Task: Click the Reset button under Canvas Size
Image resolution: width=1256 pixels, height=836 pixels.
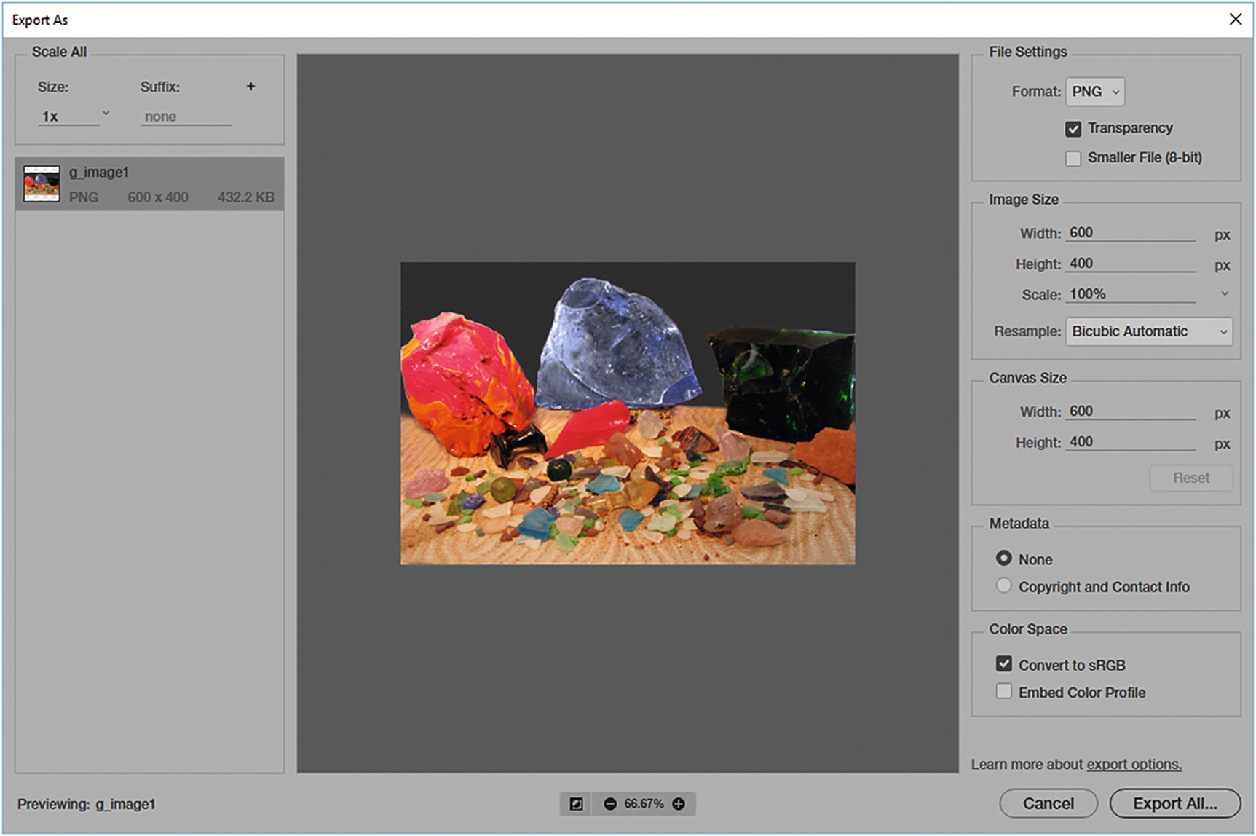Action: (1191, 478)
